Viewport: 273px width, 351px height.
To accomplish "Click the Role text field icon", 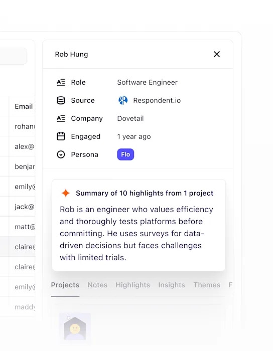I will pos(61,82).
